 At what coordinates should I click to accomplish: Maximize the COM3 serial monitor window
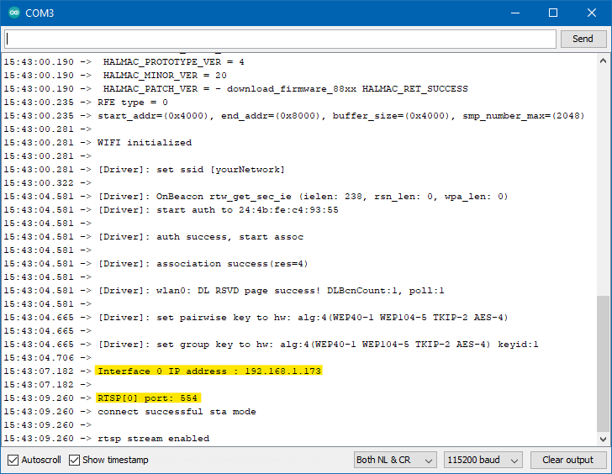[553, 13]
